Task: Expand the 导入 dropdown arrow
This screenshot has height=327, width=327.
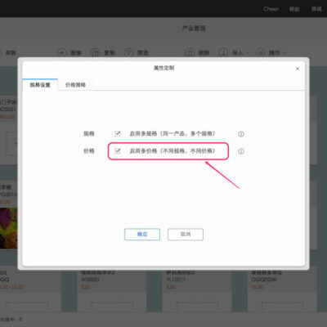Action: tap(248, 53)
